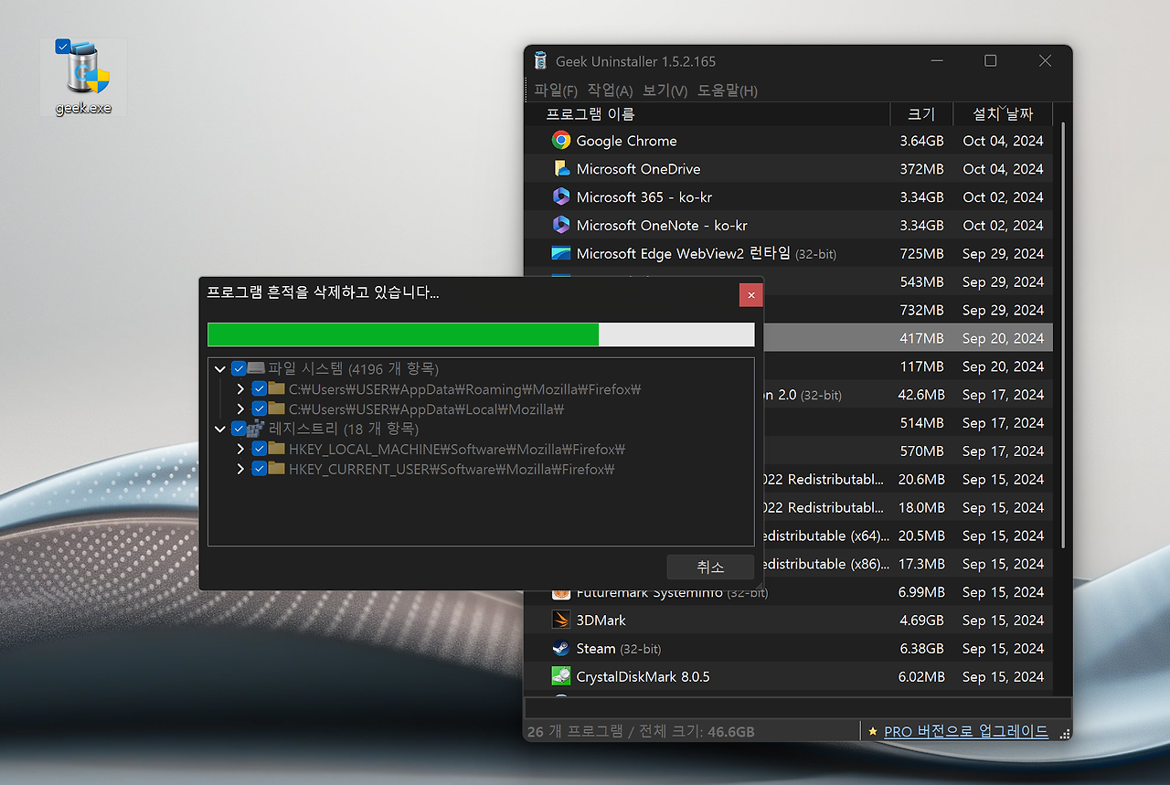The width and height of the screenshot is (1170, 785).
Task: Uncheck the Roaming\Mozilla\Firefox folder checkbox
Action: [x=260, y=389]
